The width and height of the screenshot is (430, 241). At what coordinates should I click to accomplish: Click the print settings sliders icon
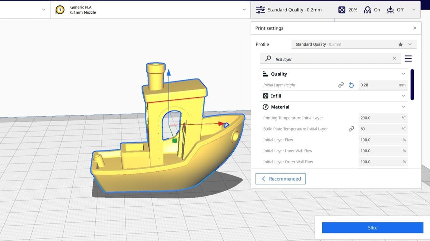261,10
